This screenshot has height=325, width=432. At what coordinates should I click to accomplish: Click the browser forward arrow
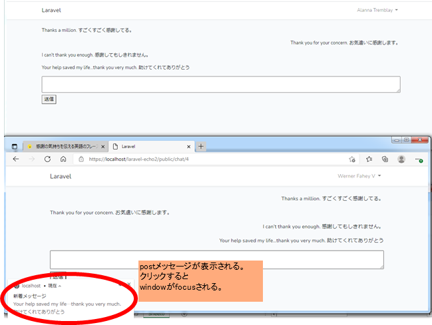coord(32,159)
